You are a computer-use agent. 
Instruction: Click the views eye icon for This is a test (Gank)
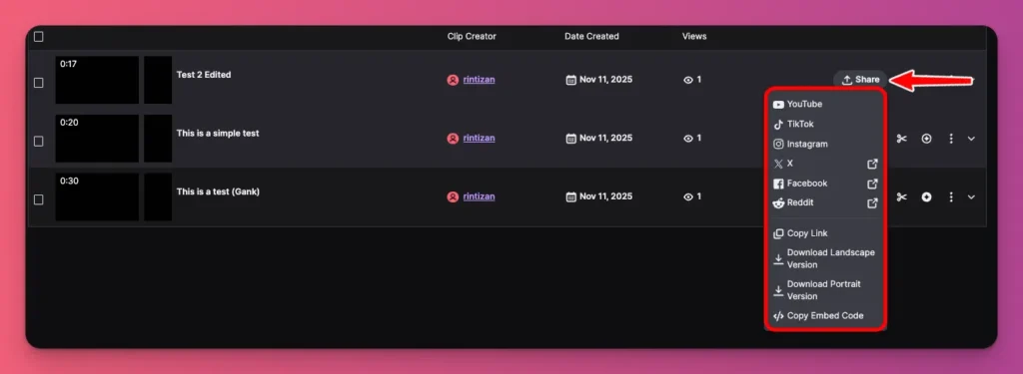[x=687, y=196]
